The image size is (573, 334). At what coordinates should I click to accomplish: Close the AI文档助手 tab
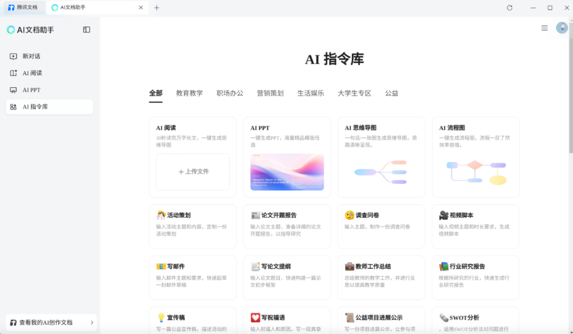pyautogui.click(x=141, y=8)
